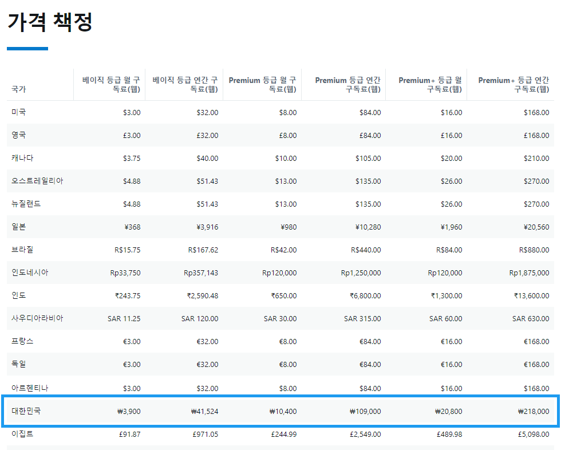Click the SAR 120.00 cell

pos(200,318)
